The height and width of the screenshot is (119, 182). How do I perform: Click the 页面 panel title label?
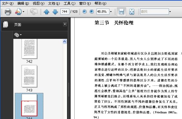[x=18, y=25]
